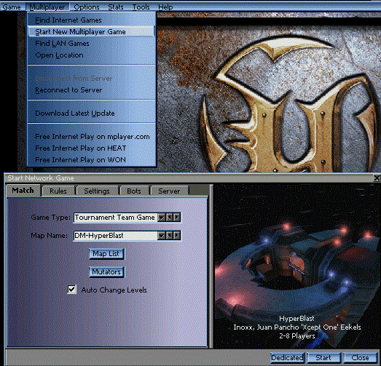Screen dimensions: 381x366
Task: Switch to the Settings tab
Action: (97, 191)
